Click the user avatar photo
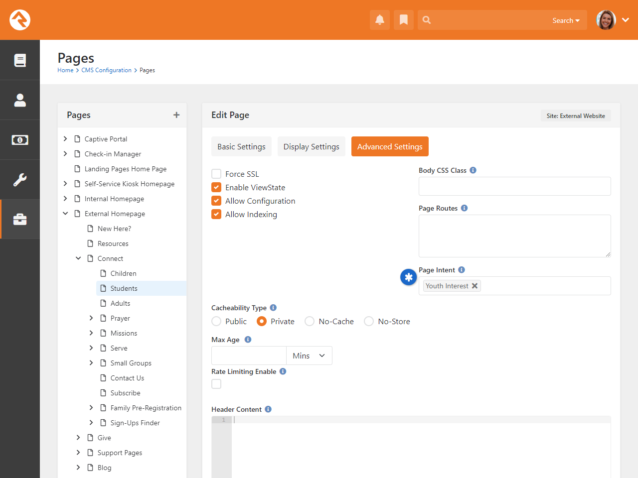Screen dimensions: 638x478 (606, 20)
